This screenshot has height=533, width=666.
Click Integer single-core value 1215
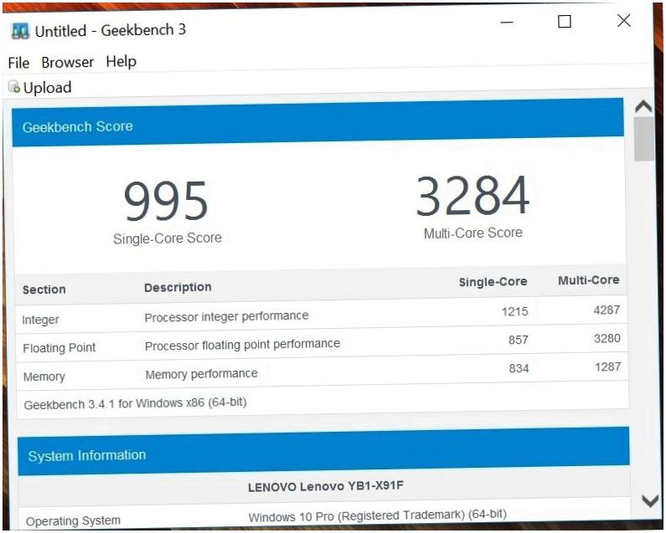pyautogui.click(x=515, y=311)
